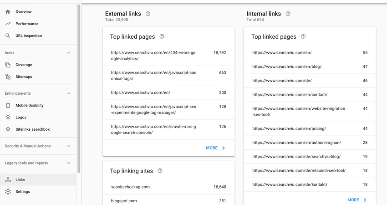Image resolution: width=387 pixels, height=205 pixels.
Task: Open Mobile Usability report
Action: tap(38, 105)
